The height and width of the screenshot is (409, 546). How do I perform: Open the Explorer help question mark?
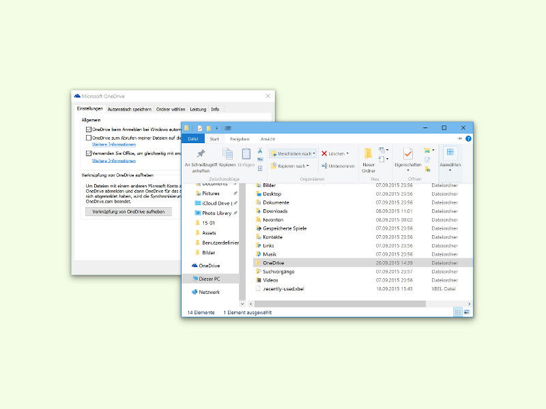[x=468, y=139]
